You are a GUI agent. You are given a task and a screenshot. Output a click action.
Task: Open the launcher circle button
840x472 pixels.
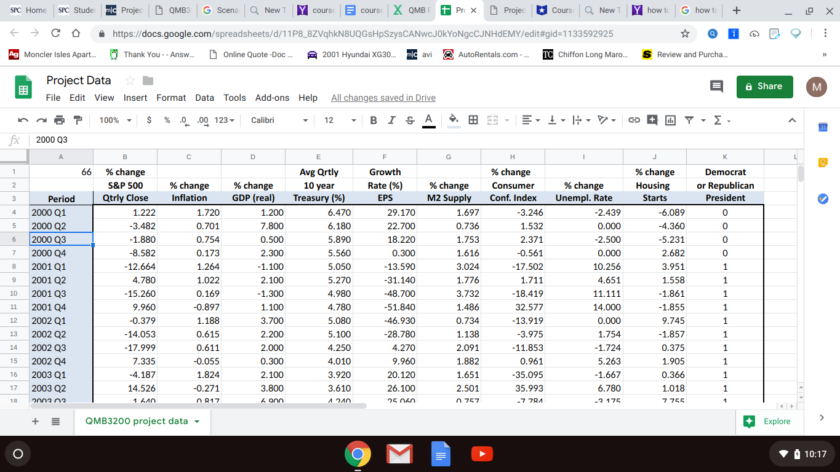point(18,454)
